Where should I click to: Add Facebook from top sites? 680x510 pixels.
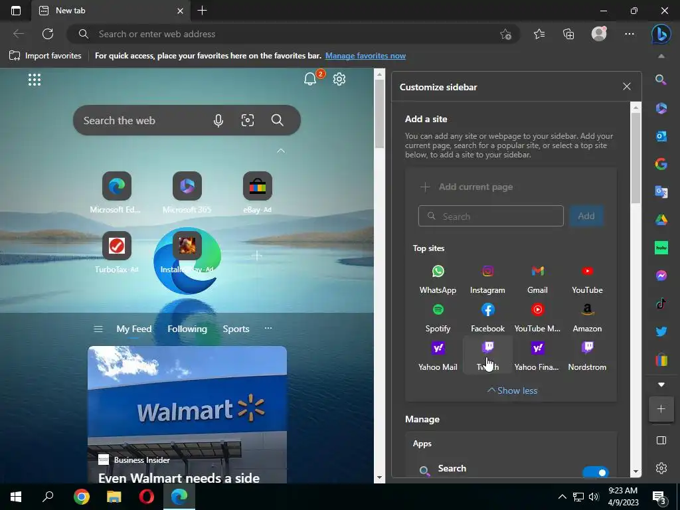(487, 318)
